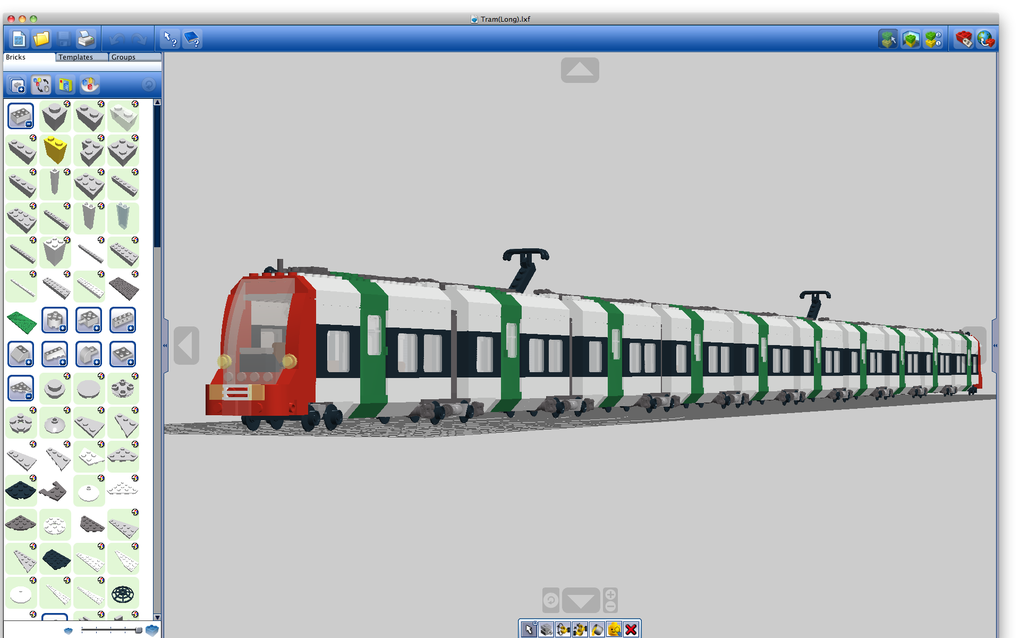Viewport: 1020px width, 638px height.
Task: Expand the curved arch brick category
Action: pyautogui.click(x=89, y=354)
